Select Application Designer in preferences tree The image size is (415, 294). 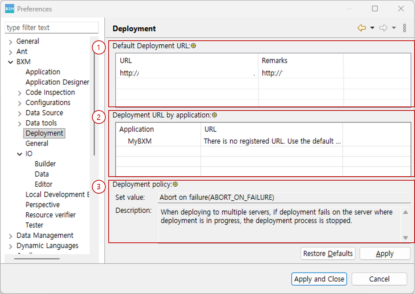[57, 82]
